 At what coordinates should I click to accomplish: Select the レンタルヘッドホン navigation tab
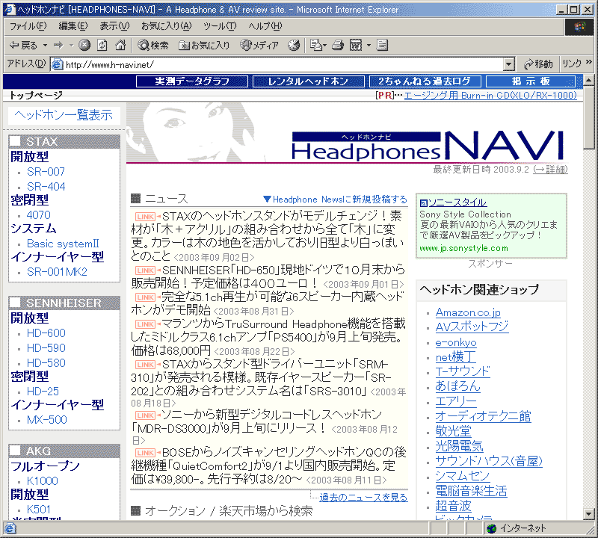(308, 81)
